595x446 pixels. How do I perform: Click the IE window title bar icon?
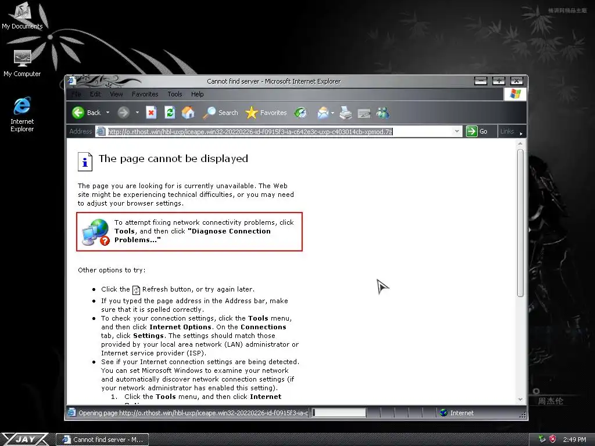(x=71, y=80)
